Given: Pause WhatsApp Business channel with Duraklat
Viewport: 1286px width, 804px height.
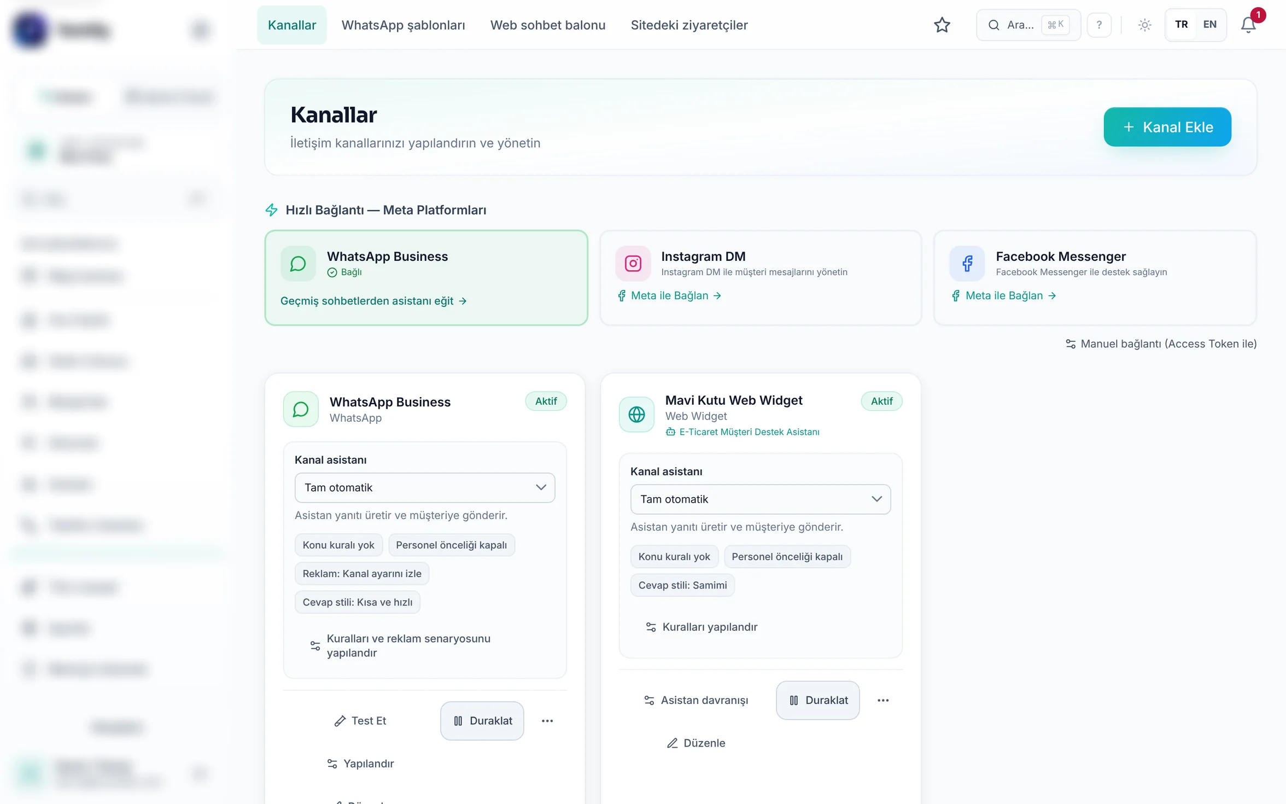Looking at the screenshot, I should pyautogui.click(x=482, y=721).
